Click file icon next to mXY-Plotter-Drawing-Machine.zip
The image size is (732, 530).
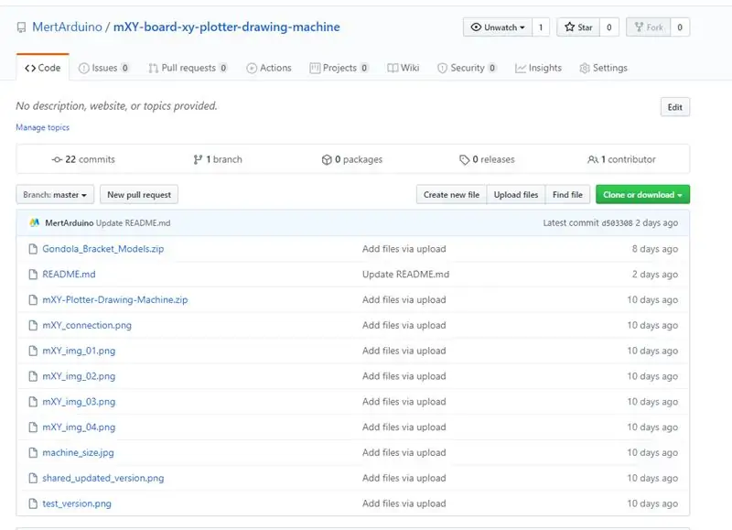pyautogui.click(x=33, y=300)
